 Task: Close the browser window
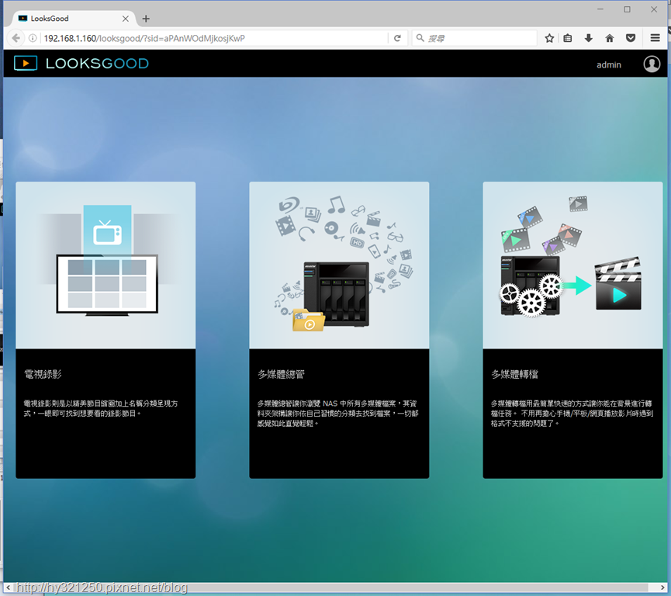pyautogui.click(x=654, y=9)
